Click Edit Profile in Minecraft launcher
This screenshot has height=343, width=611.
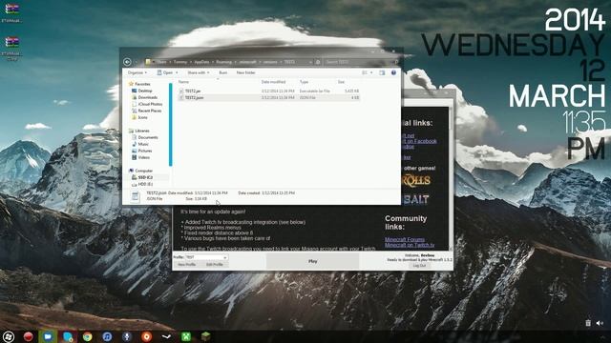point(214,265)
